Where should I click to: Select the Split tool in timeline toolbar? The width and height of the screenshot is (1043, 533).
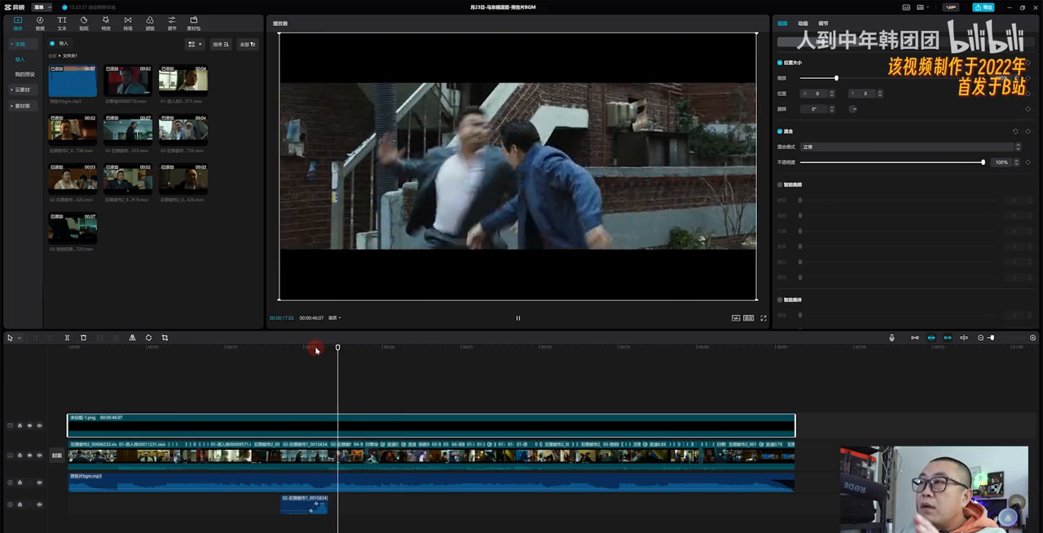[x=67, y=338]
